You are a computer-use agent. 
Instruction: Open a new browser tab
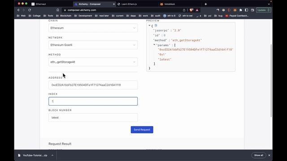click(206, 4)
